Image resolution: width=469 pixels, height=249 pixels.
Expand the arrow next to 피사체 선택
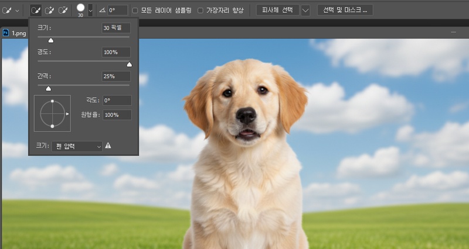tap(305, 11)
